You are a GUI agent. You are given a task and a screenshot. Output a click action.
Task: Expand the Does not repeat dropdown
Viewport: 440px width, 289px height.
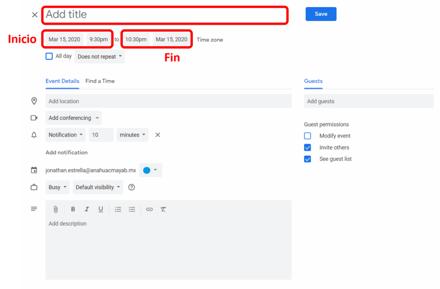(x=100, y=57)
